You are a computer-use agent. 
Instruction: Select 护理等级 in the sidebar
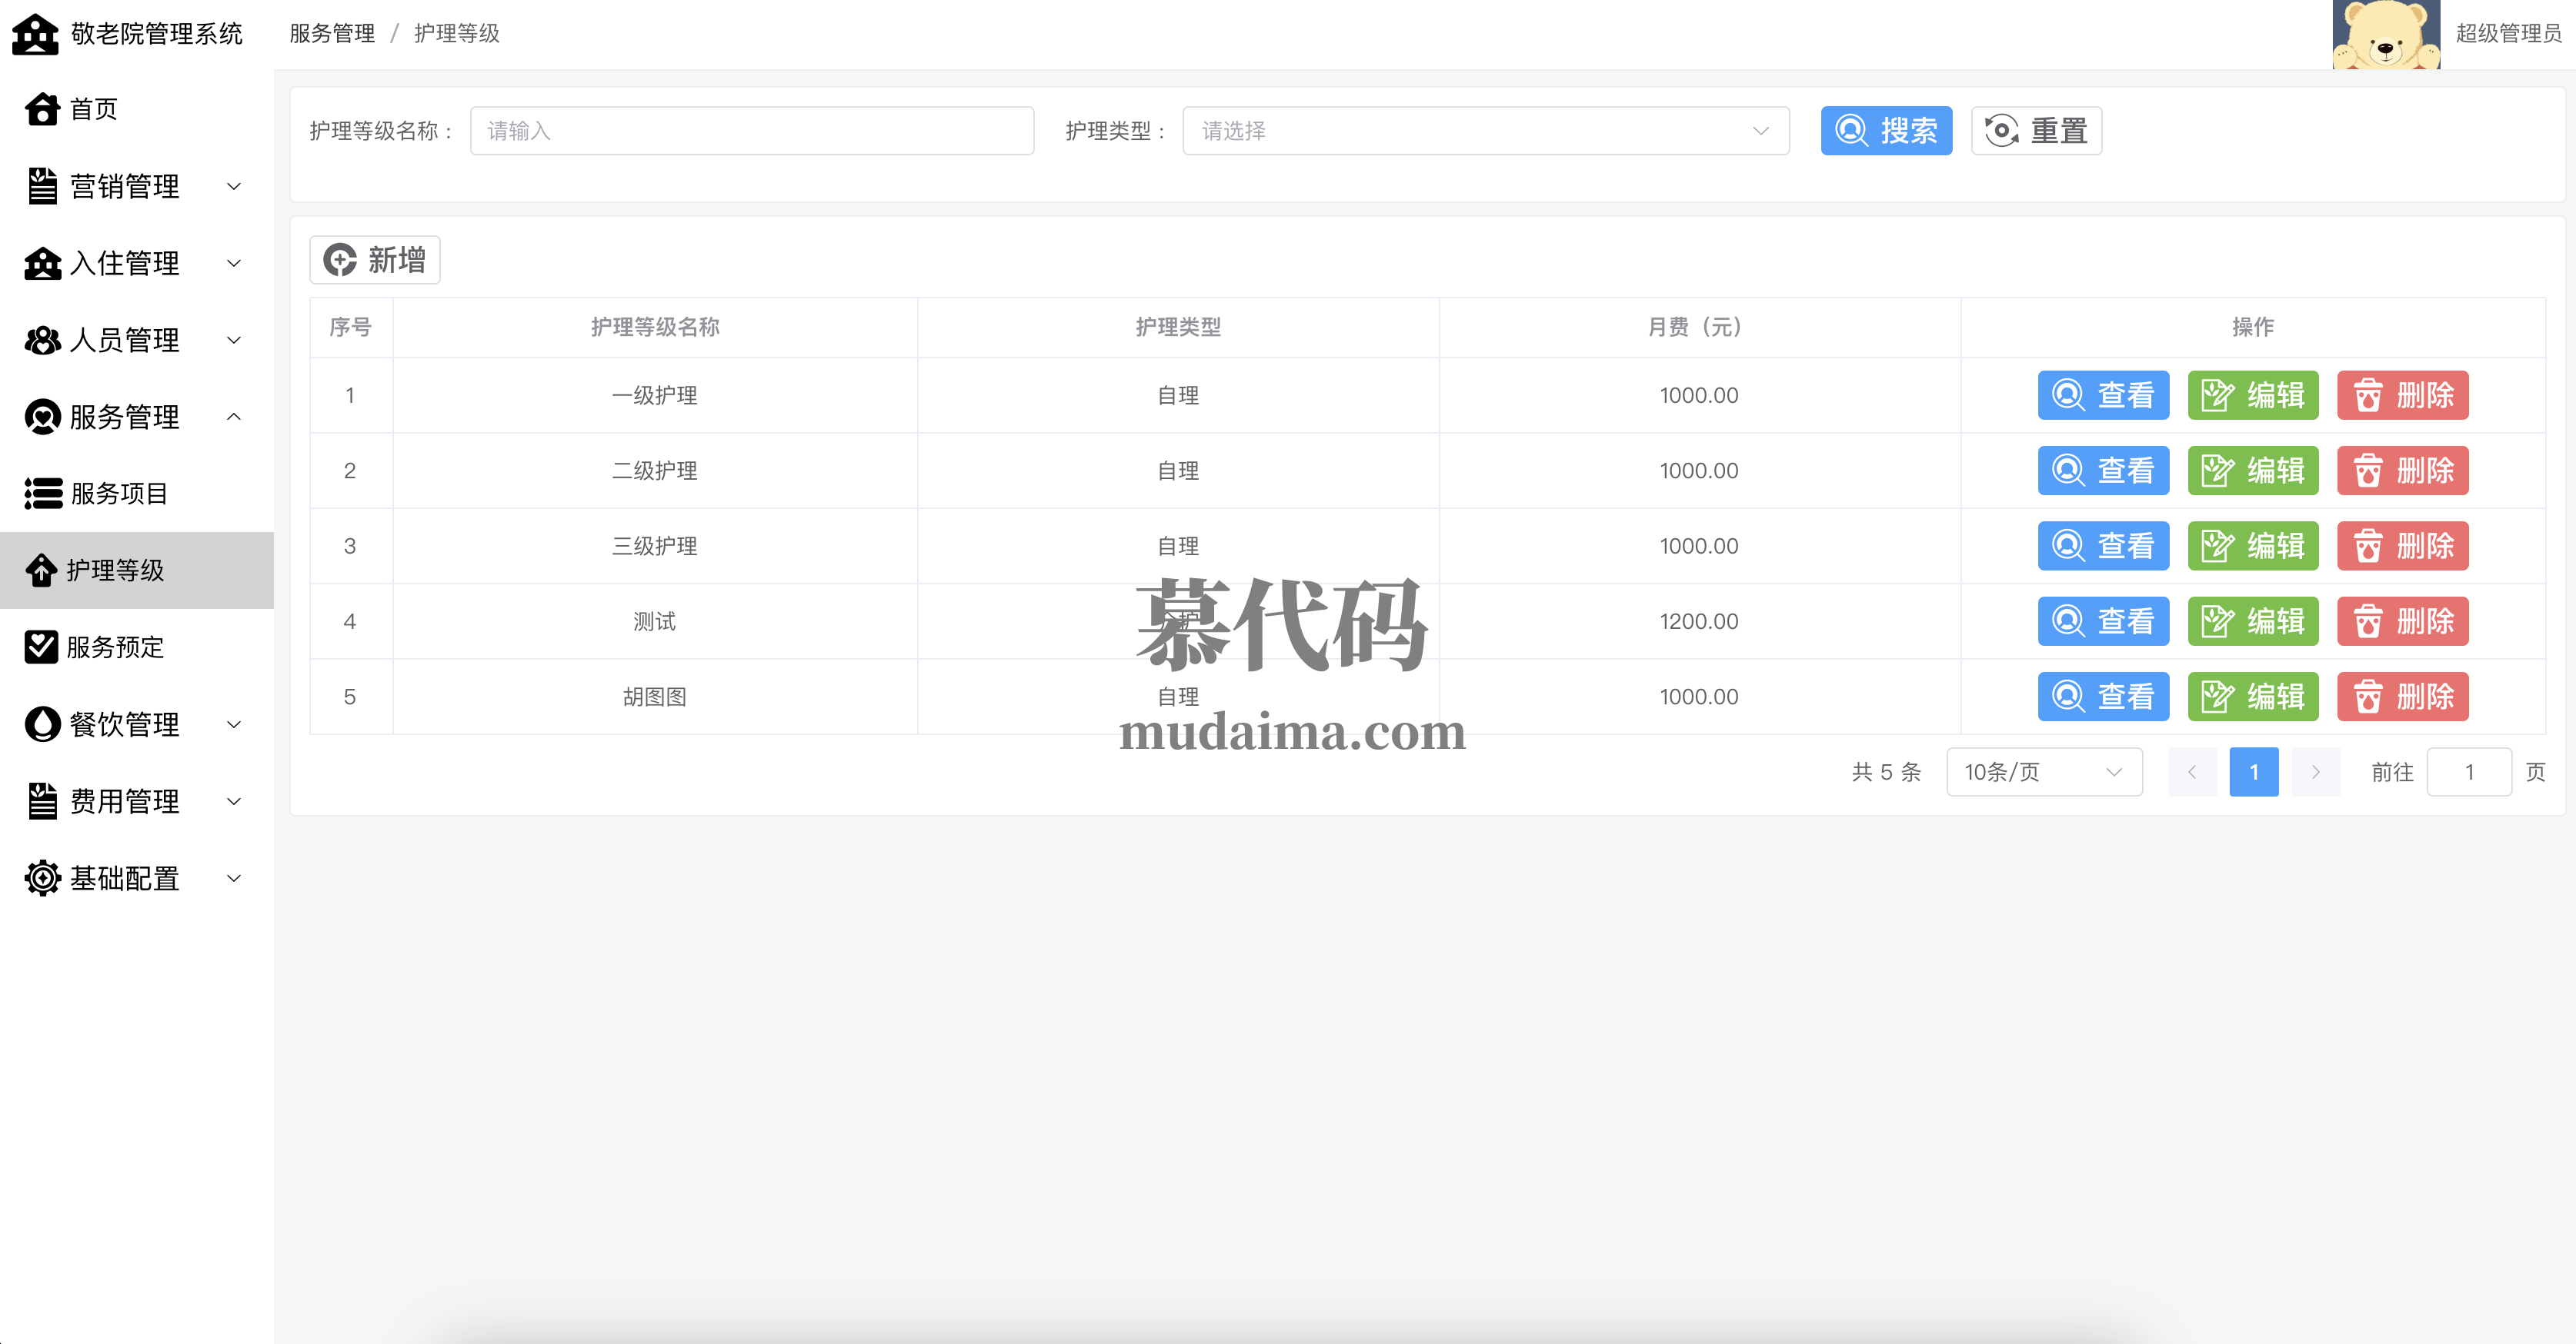pyautogui.click(x=115, y=571)
